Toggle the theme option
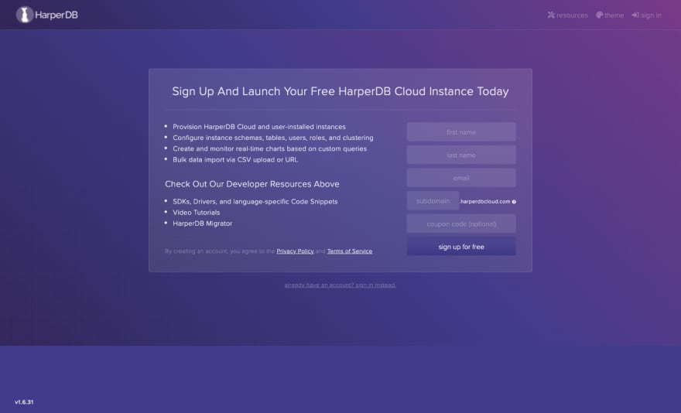 click(610, 15)
